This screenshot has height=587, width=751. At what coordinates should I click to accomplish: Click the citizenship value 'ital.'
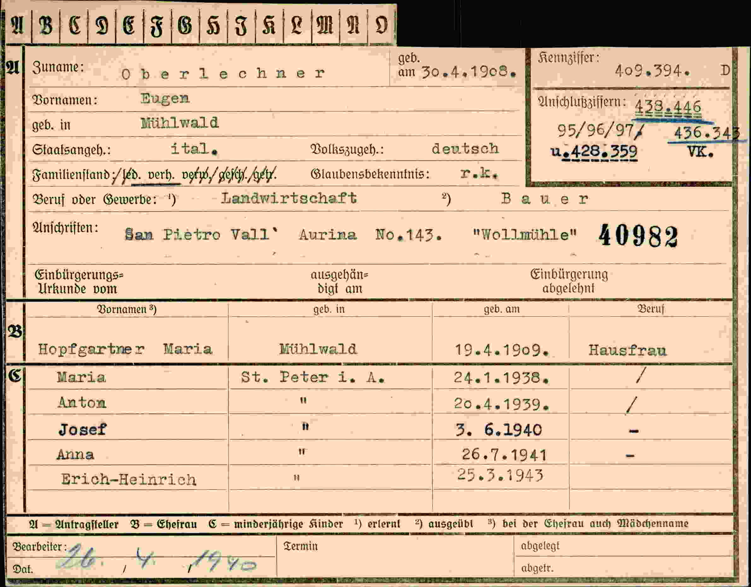(194, 149)
